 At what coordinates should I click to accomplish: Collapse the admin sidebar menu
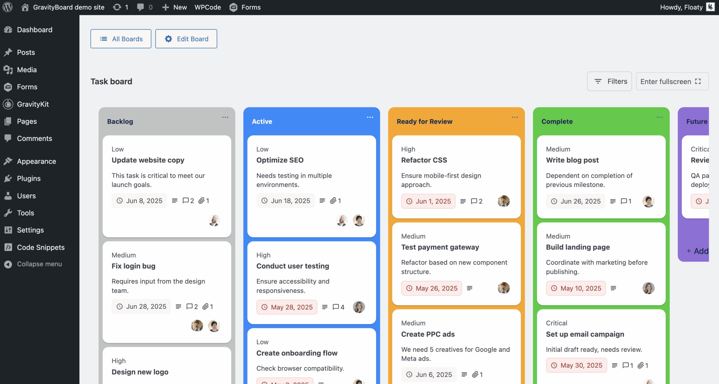39,264
